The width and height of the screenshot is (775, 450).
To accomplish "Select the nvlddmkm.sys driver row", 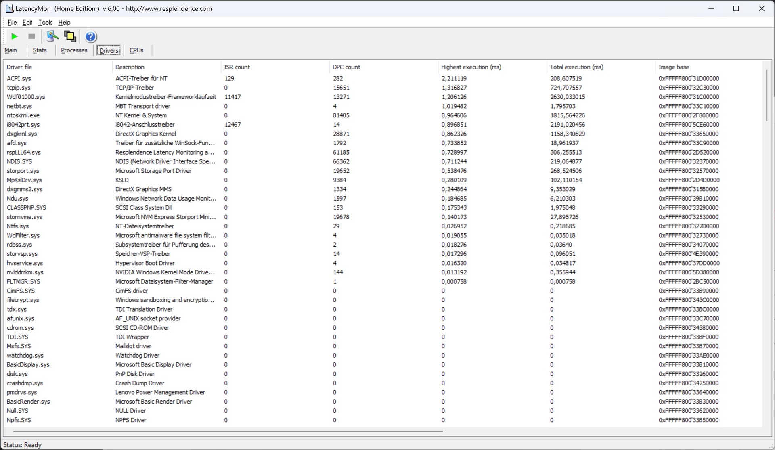I will point(25,272).
